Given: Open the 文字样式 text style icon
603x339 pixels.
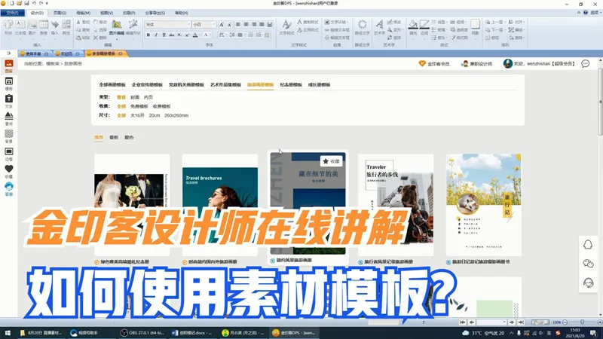Looking at the screenshot, I should [286, 27].
